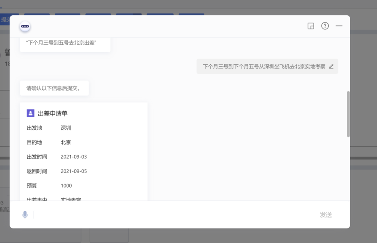Click the 出发地 field label
The image size is (377, 243).
click(x=34, y=128)
